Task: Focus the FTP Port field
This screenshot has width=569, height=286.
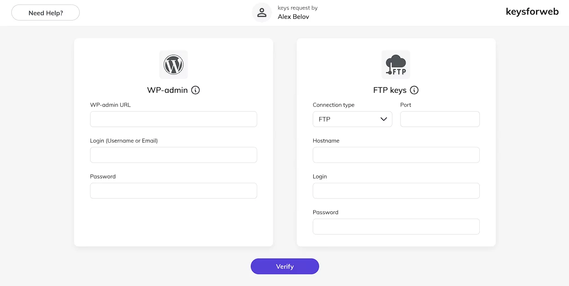Action: point(440,119)
